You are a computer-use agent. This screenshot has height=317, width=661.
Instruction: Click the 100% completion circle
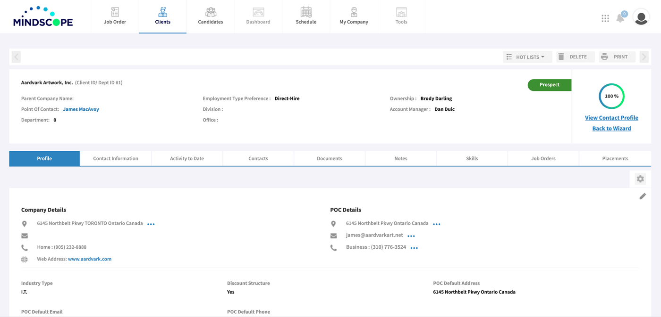click(x=611, y=96)
